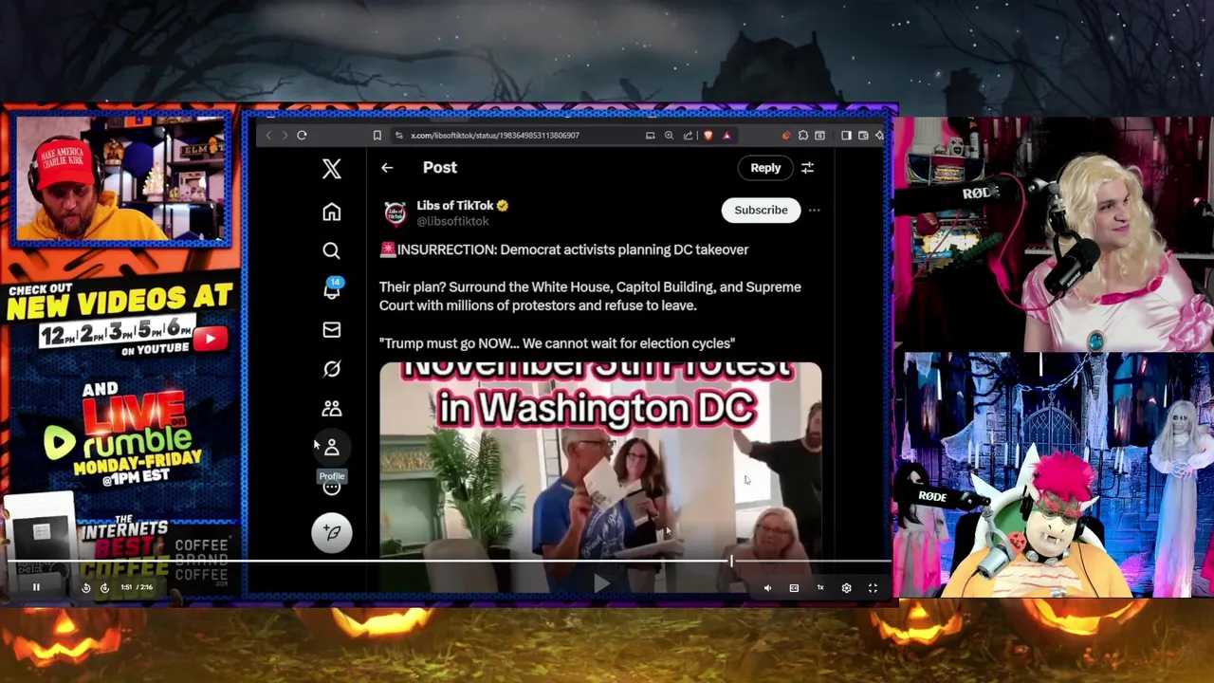Mute the video with the speaker icon
The image size is (1214, 683).
pos(767,588)
